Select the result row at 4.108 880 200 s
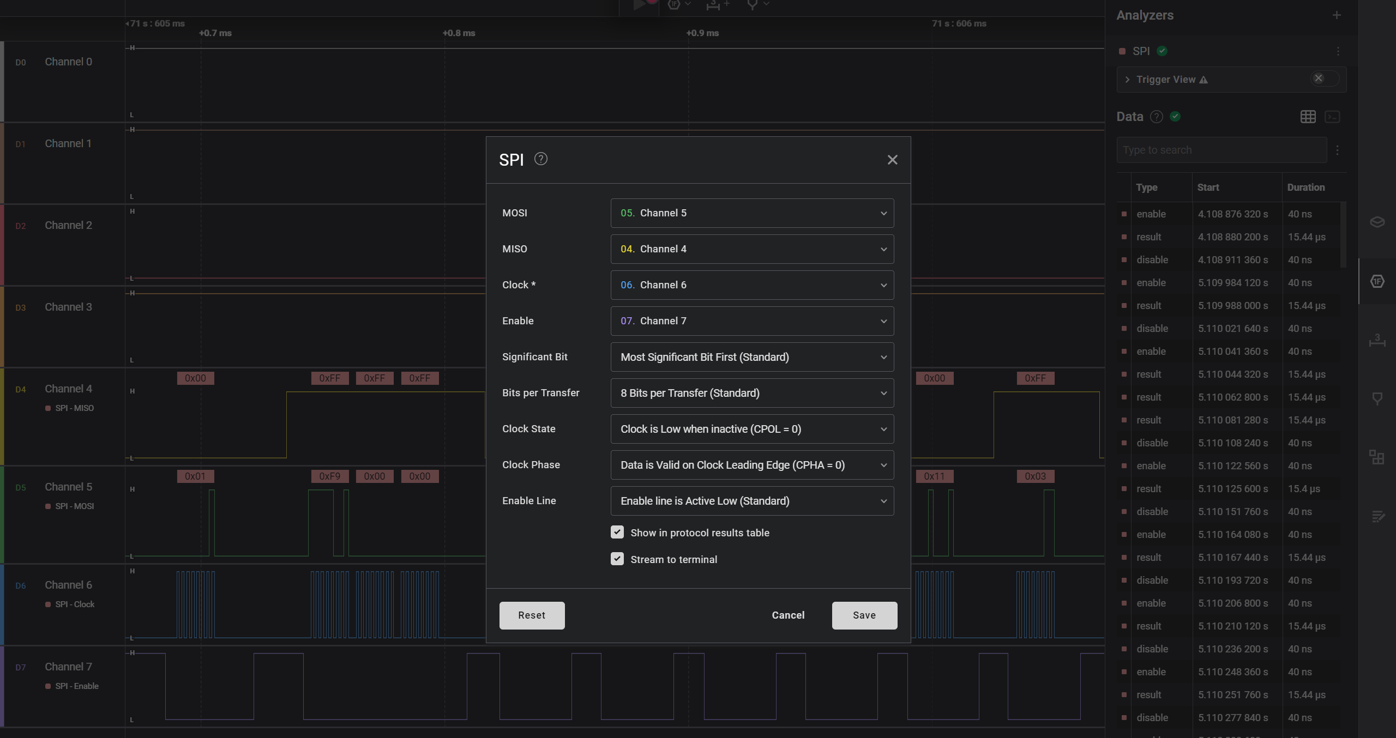Image resolution: width=1396 pixels, height=738 pixels. click(x=1229, y=237)
